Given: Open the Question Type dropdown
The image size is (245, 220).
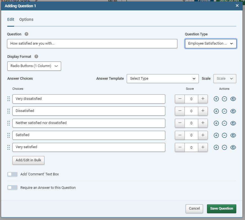Looking at the screenshot, I should (210, 43).
